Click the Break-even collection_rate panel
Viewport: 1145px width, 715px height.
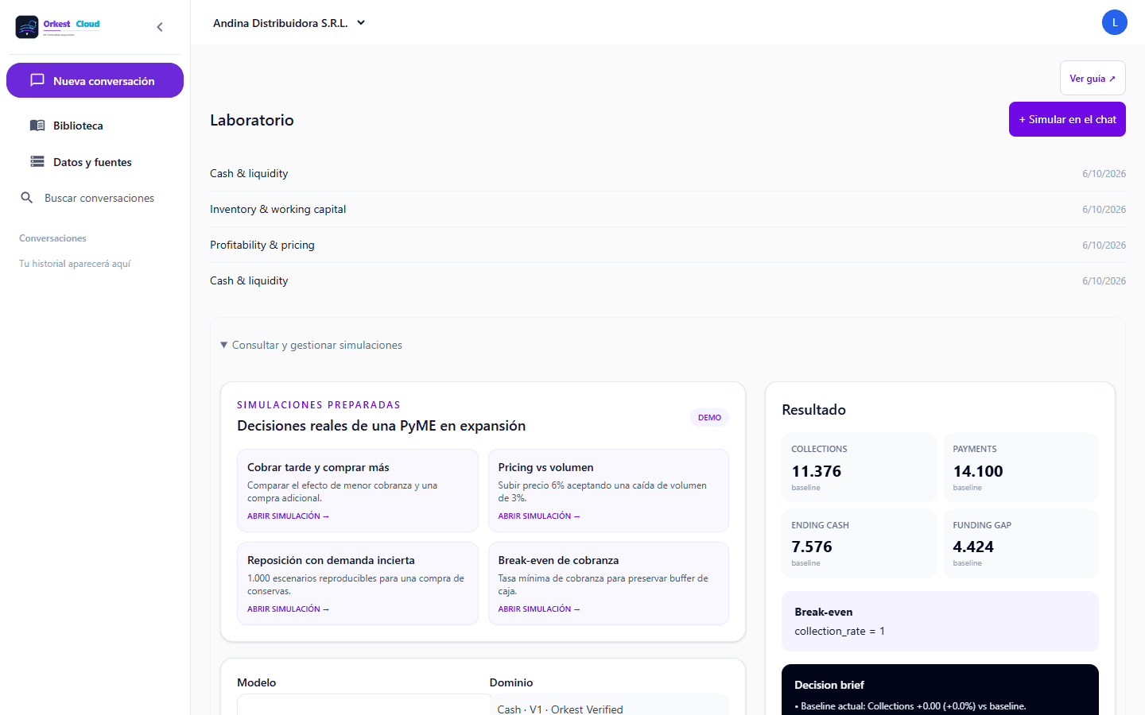[x=940, y=621]
